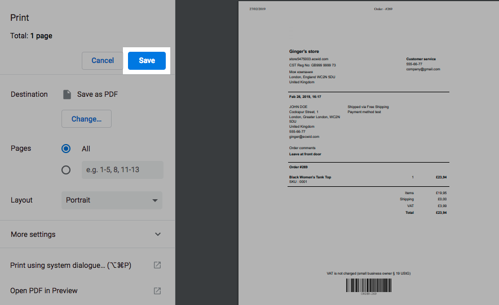
Task: Click the Shipped via Free Shipping text
Action: pos(368,107)
